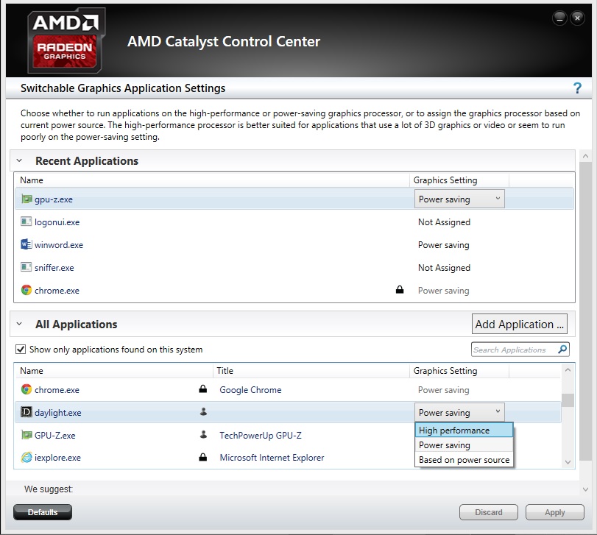The width and height of the screenshot is (597, 535).
Task: Click the All Applications list scrollbar down arrow
Action: pos(568,462)
